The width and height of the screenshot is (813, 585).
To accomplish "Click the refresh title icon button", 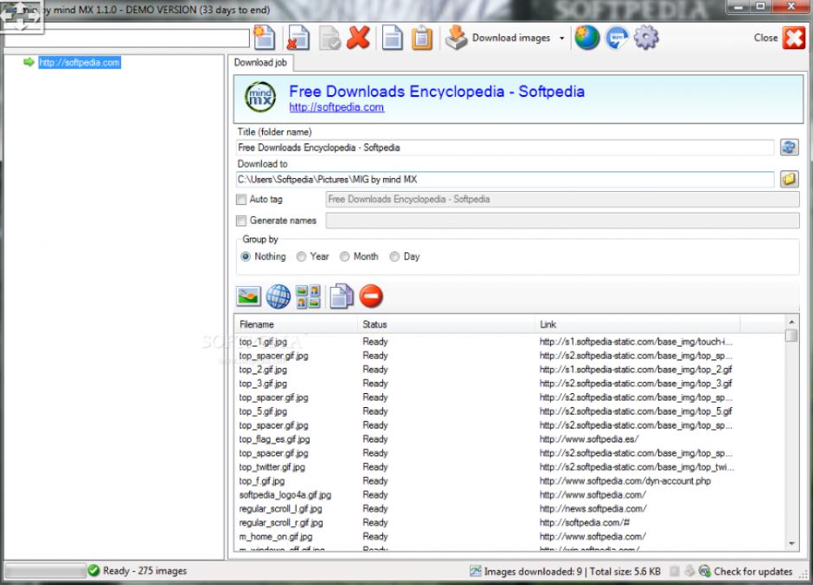I will coord(789,147).
